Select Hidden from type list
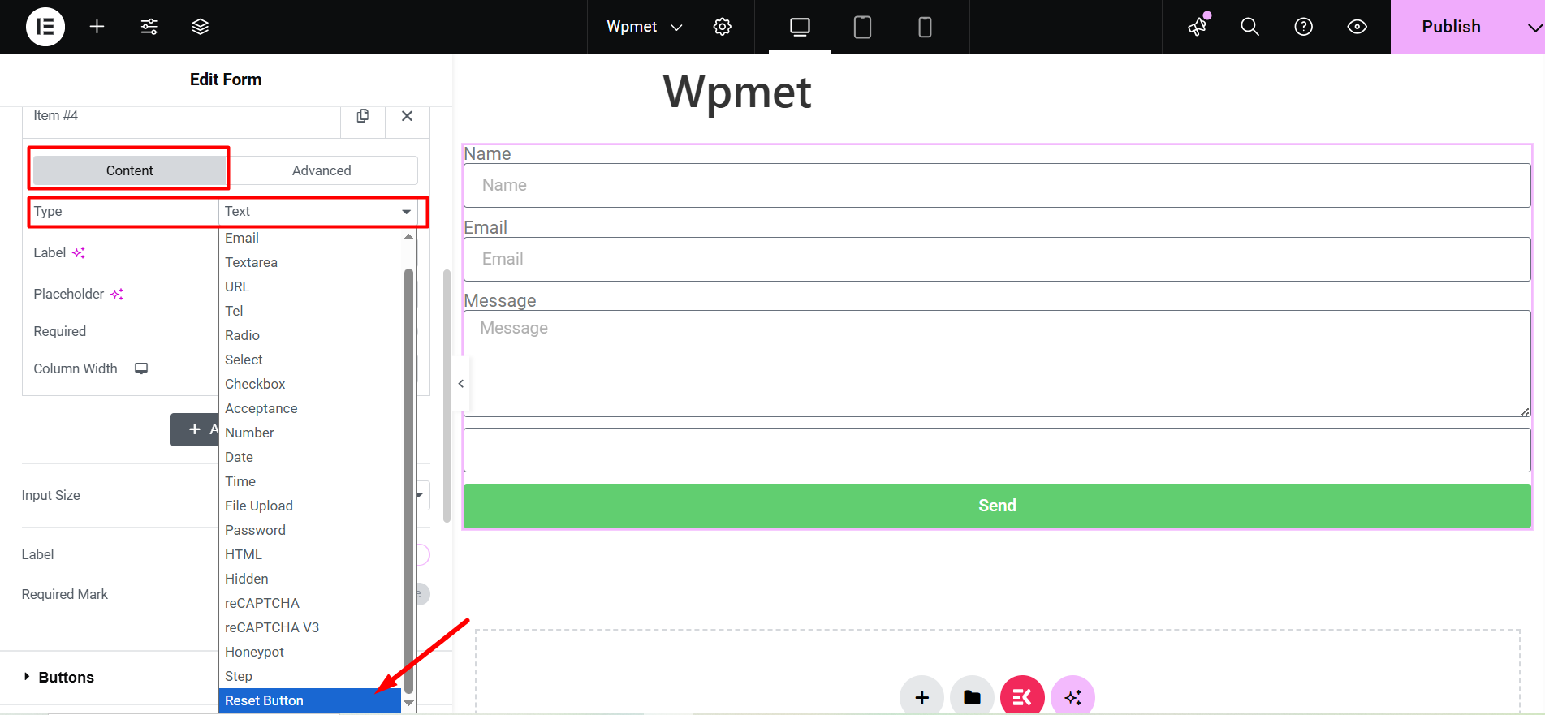The height and width of the screenshot is (715, 1545). point(310,579)
